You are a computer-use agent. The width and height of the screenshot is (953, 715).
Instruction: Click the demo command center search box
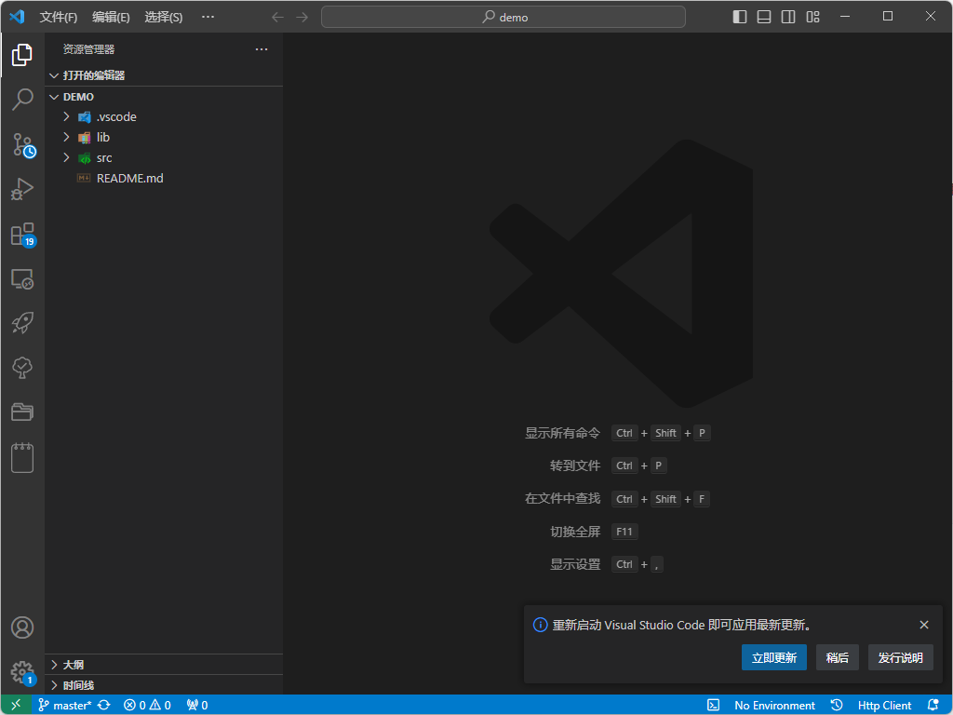click(x=503, y=17)
